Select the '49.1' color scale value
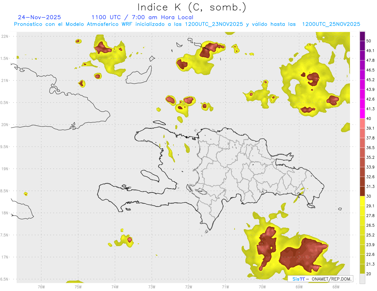Image resolution: width=377 pixels, height=291 pixels. [370, 51]
